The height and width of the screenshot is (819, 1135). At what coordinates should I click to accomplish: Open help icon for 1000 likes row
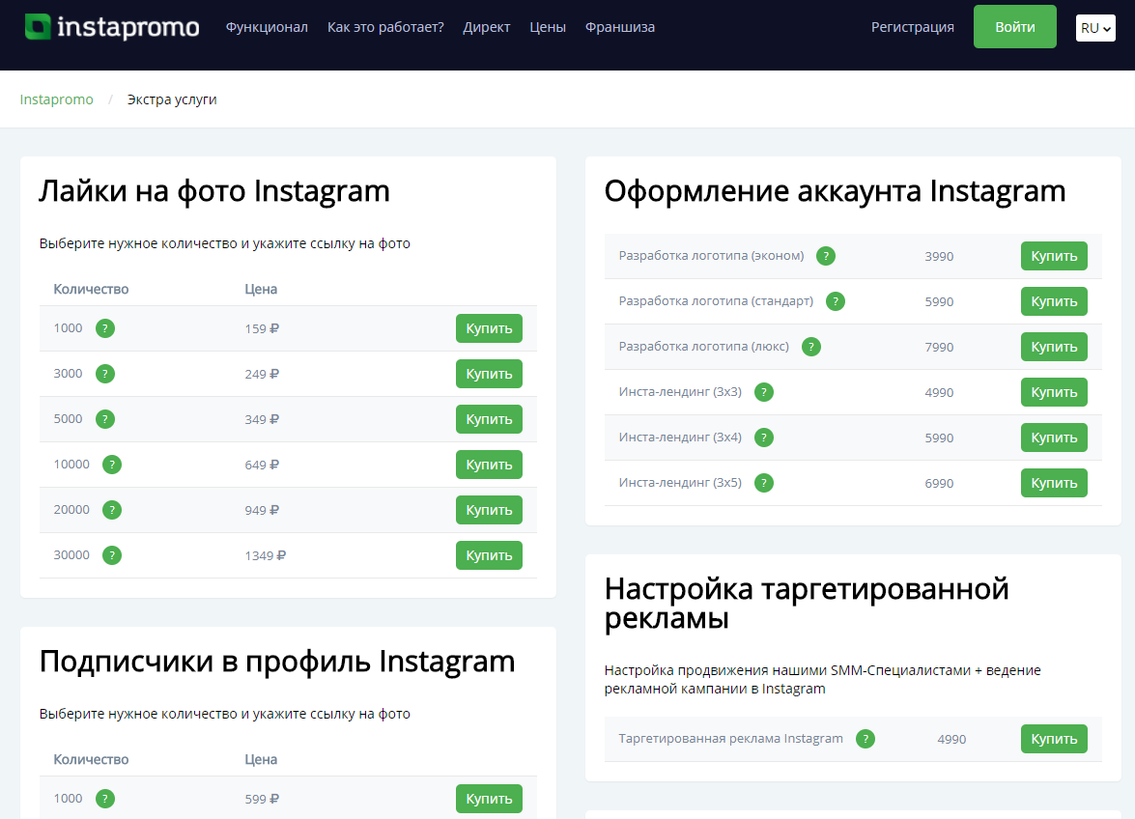(105, 328)
